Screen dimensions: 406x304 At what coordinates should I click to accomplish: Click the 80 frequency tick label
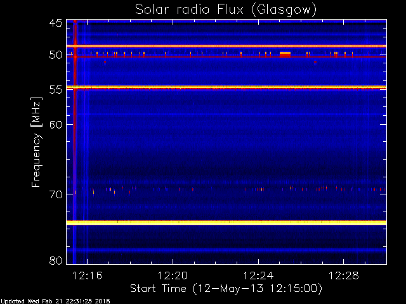point(56,260)
